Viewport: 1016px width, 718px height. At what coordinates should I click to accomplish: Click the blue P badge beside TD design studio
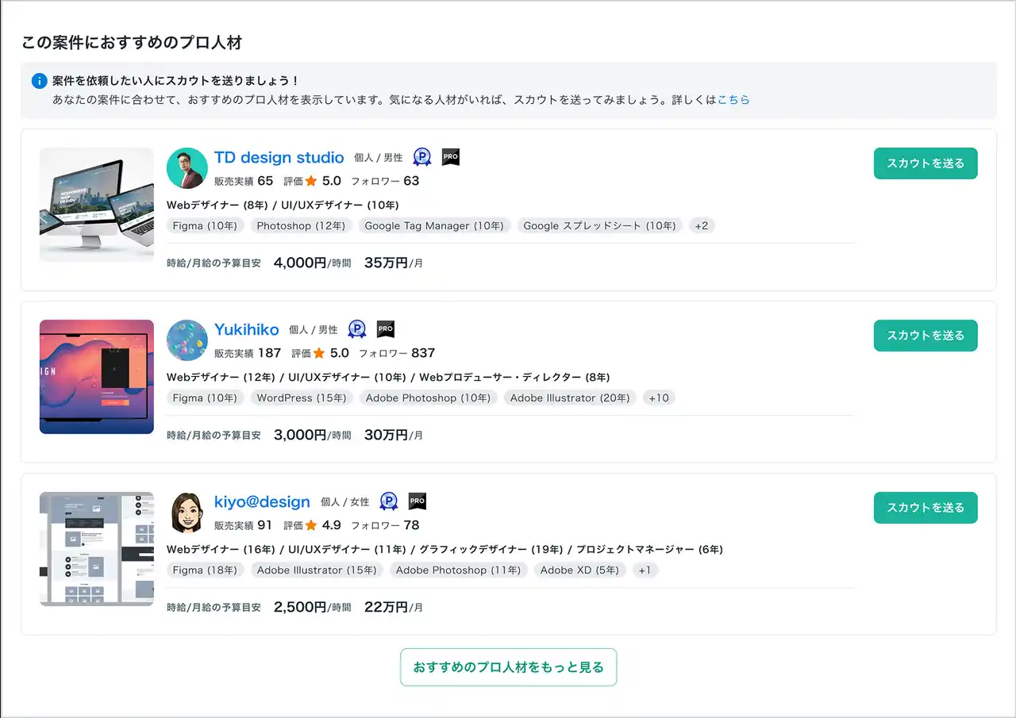click(x=422, y=157)
